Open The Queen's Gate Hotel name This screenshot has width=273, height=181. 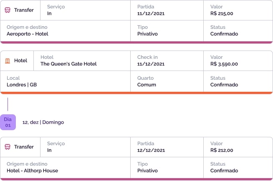tap(68, 64)
